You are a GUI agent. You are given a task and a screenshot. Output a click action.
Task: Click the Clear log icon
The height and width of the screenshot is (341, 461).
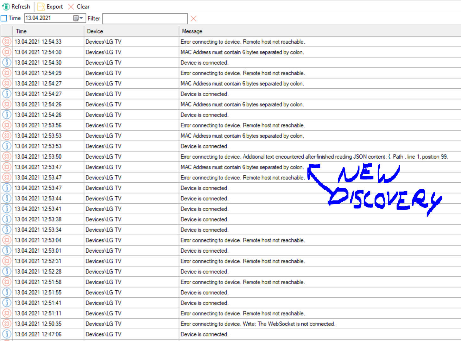tap(71, 7)
